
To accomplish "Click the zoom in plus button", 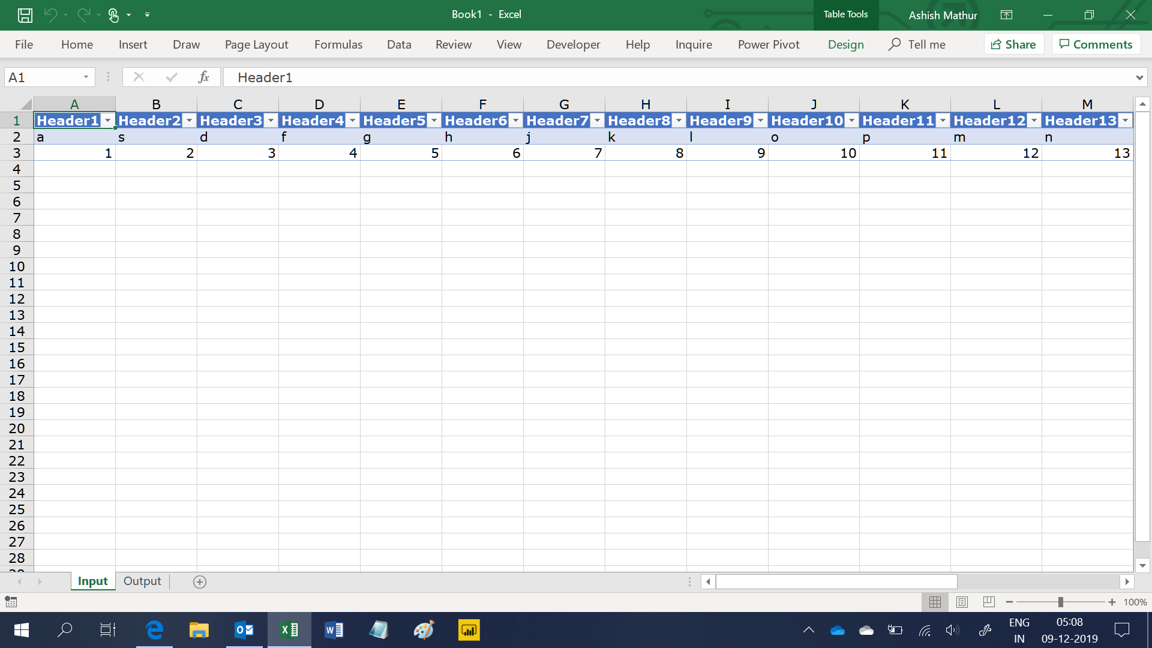I will click(1112, 602).
